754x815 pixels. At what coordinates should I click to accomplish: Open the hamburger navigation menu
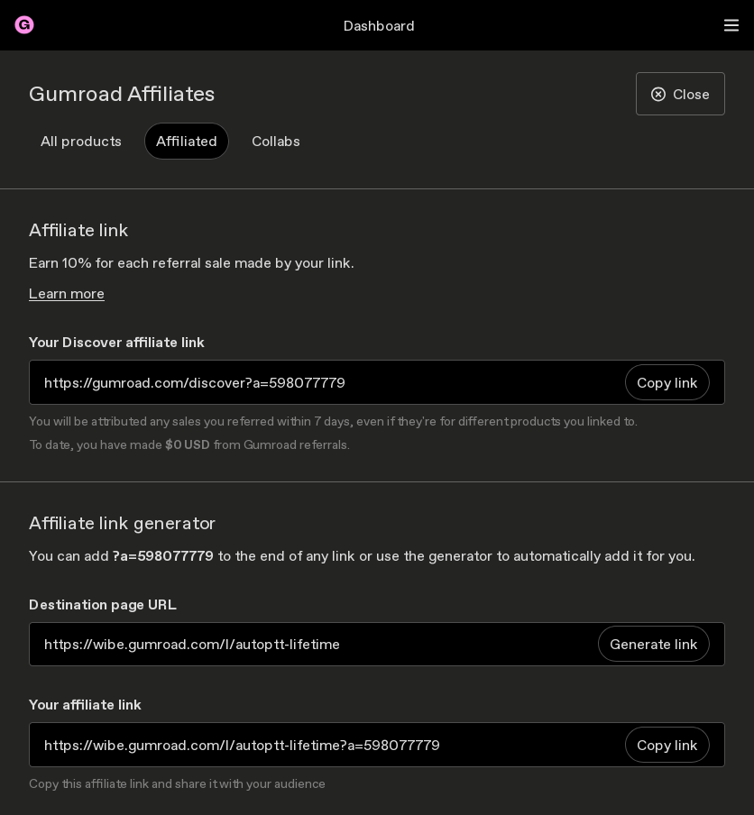pyautogui.click(x=731, y=25)
